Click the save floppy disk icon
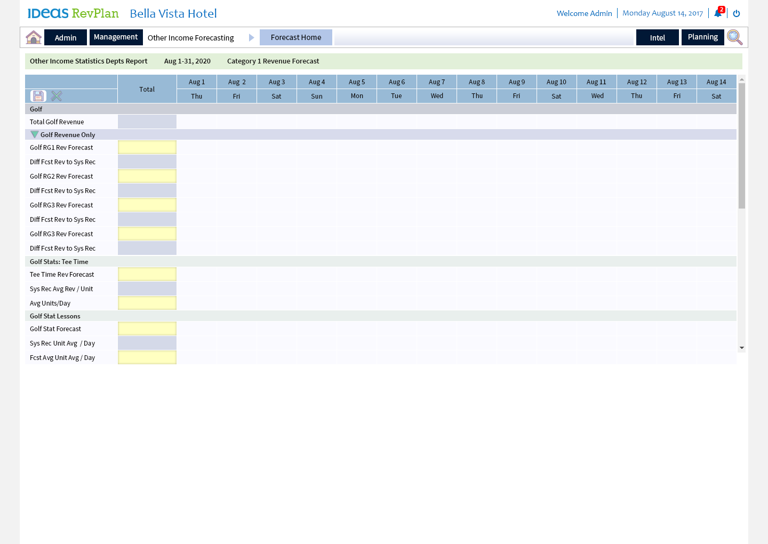 (38, 96)
